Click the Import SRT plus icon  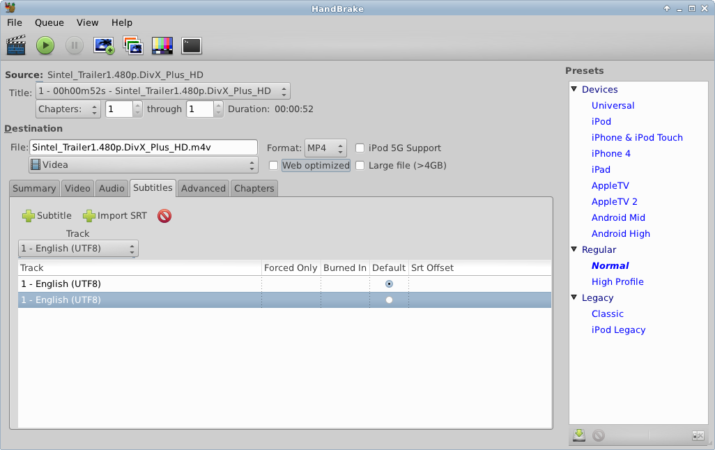point(89,216)
